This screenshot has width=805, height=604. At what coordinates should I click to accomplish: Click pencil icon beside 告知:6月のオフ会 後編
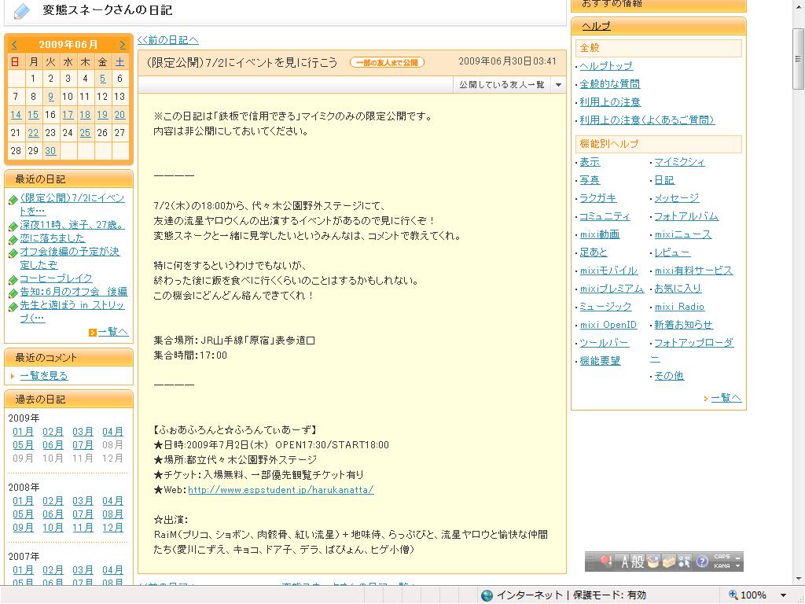pos(13,293)
